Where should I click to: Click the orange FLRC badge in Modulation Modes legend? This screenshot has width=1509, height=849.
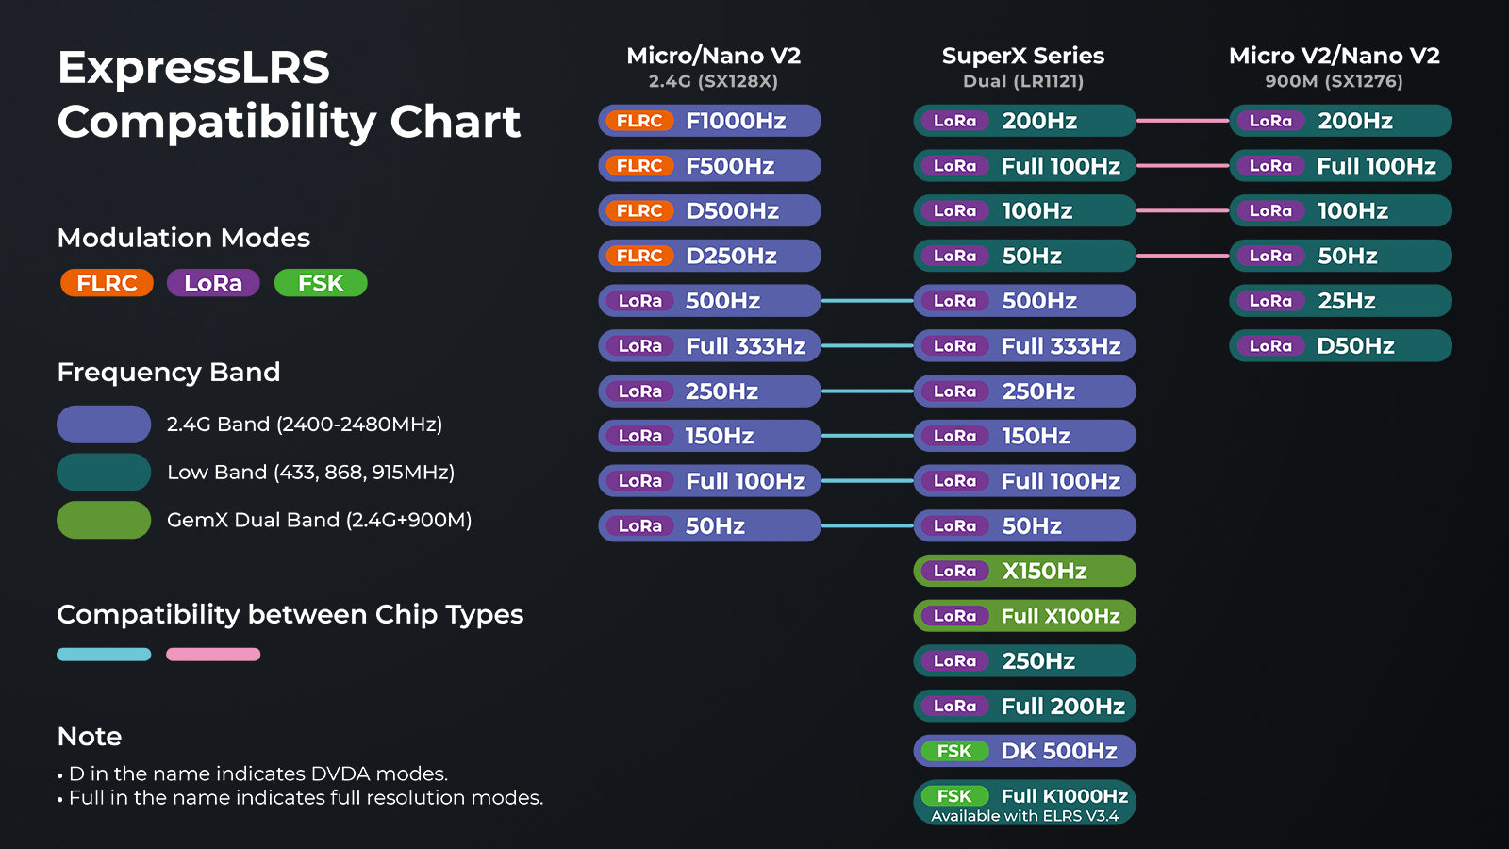click(x=107, y=283)
